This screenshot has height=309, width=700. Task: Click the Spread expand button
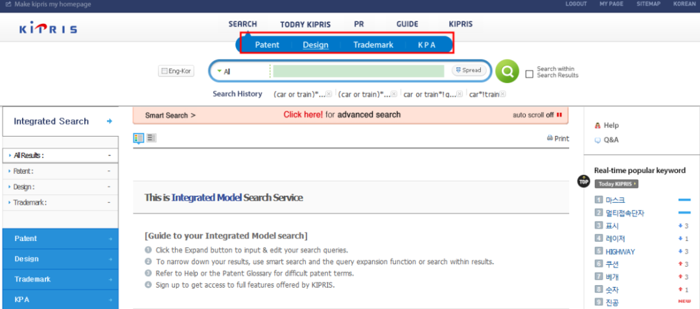pyautogui.click(x=469, y=70)
